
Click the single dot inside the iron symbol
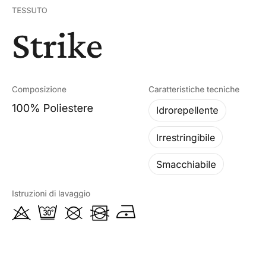coord(126,214)
